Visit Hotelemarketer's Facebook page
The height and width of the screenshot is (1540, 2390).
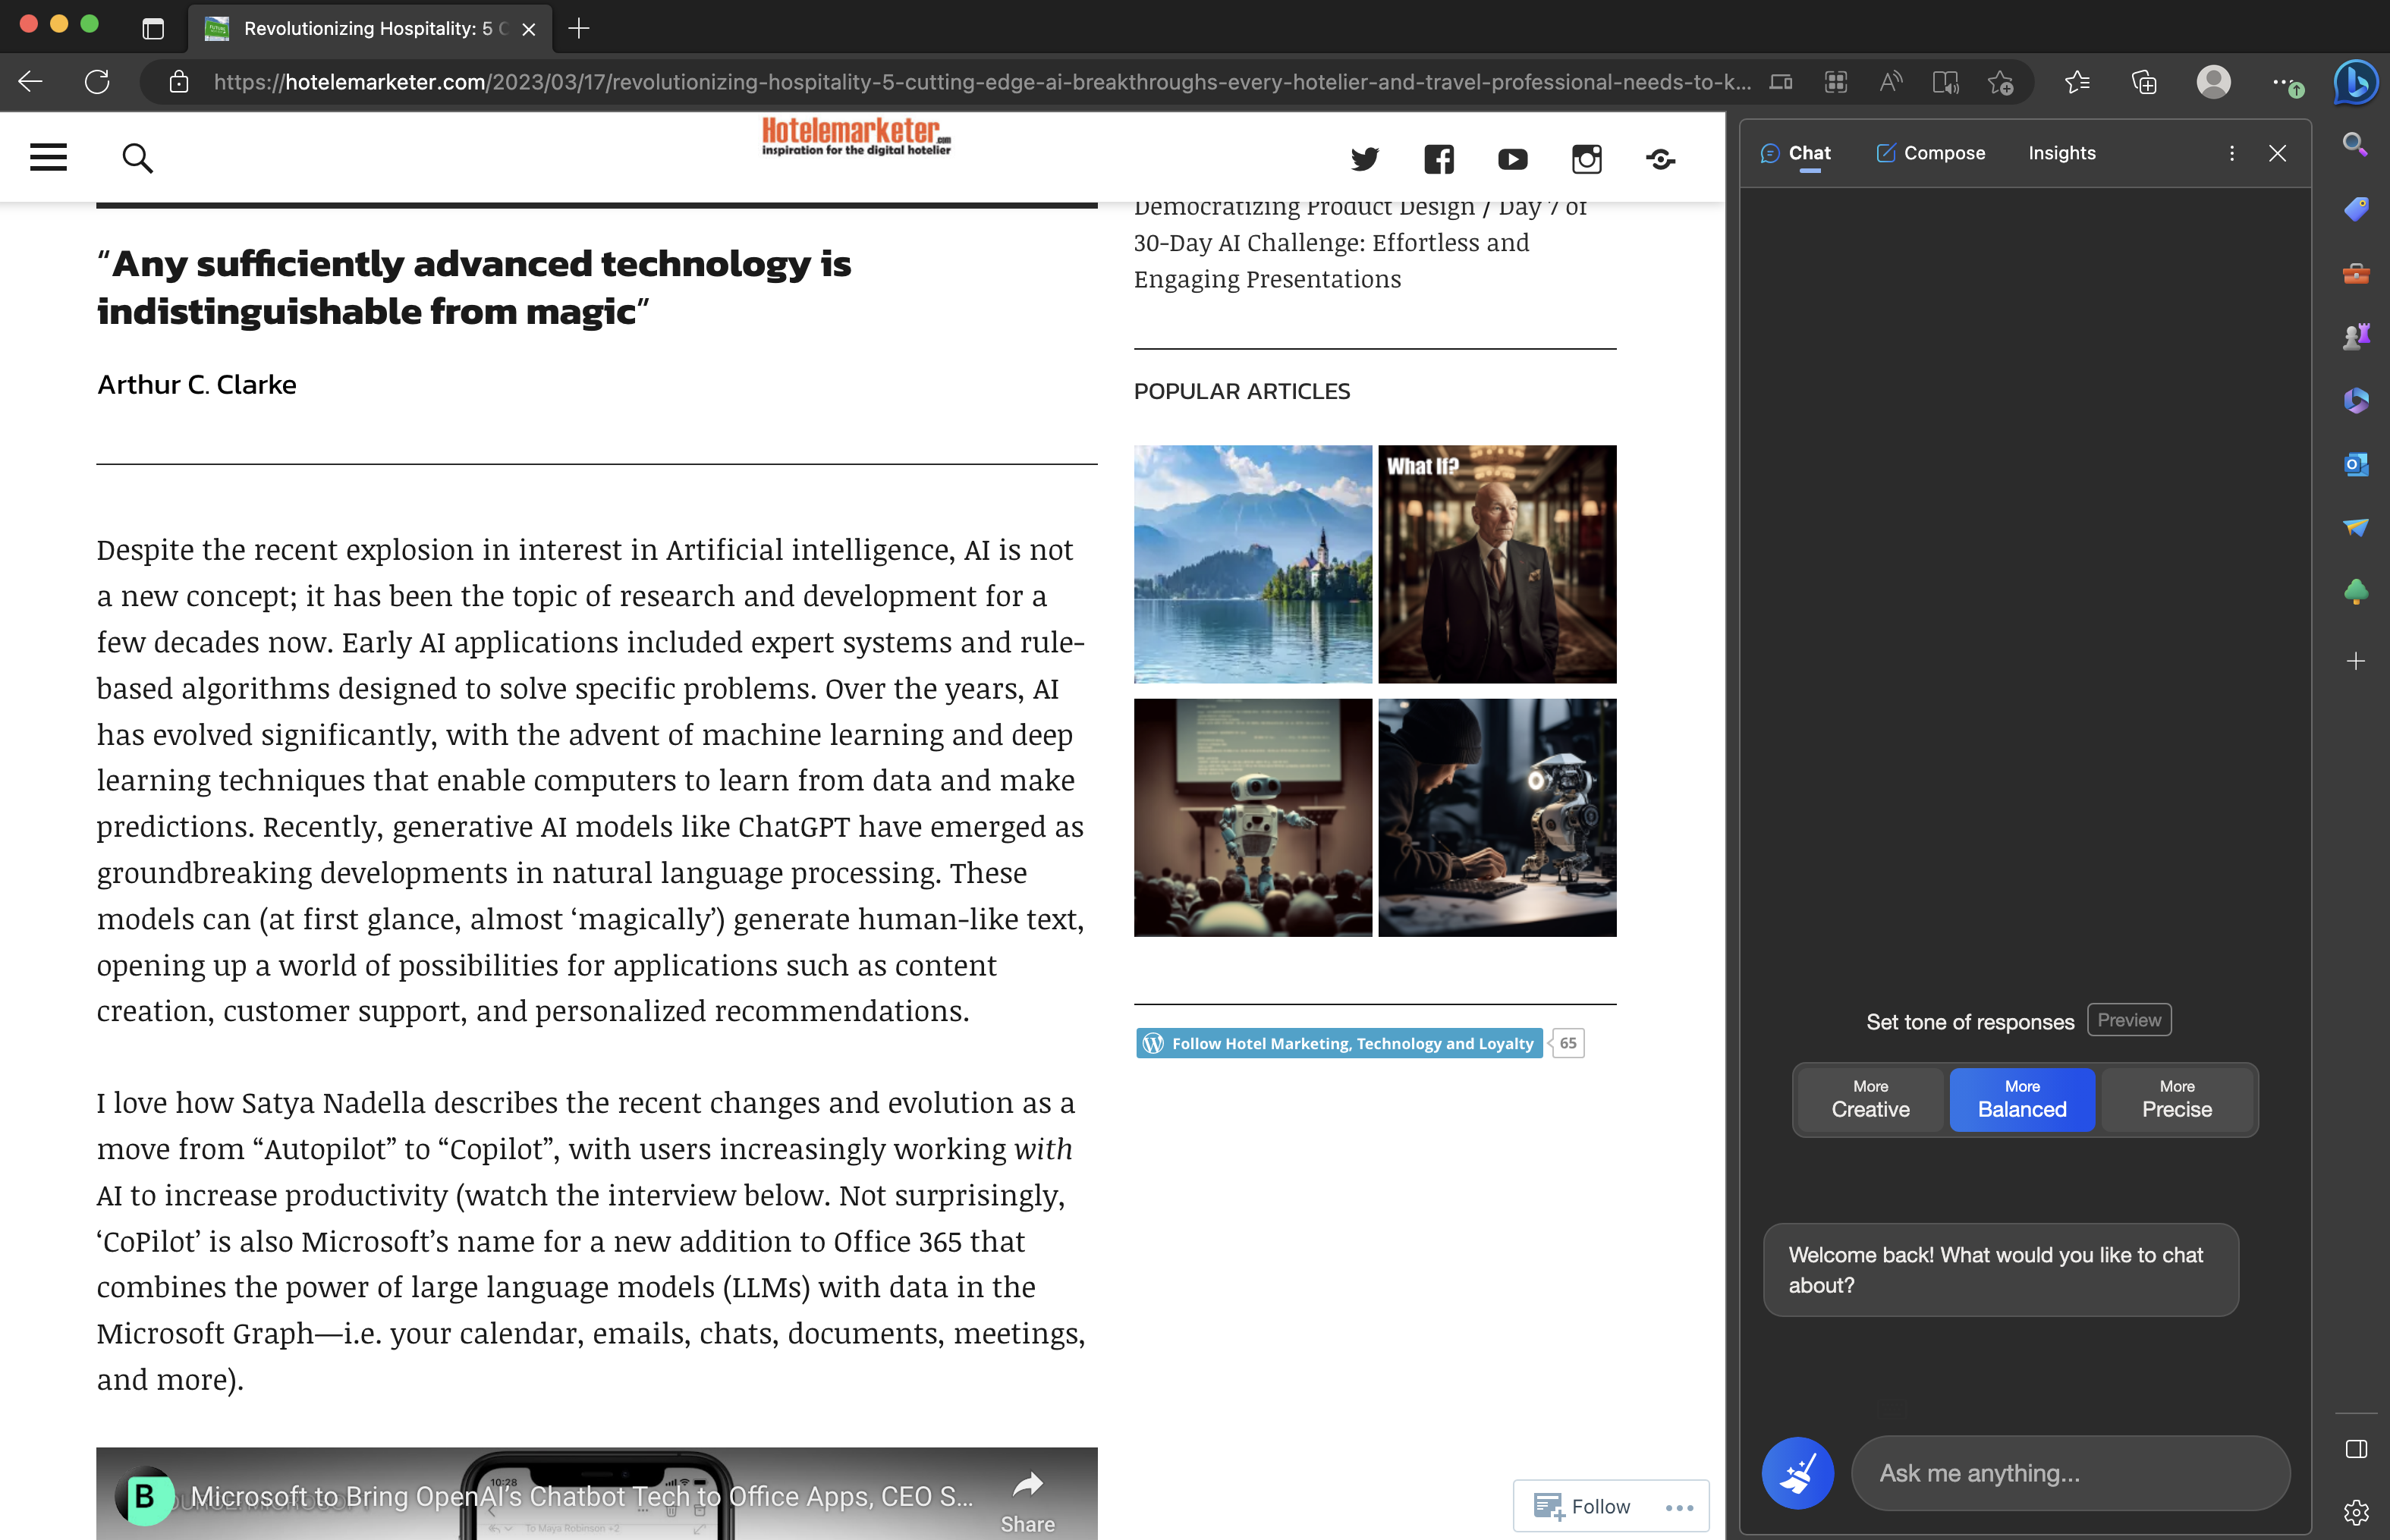coord(1438,159)
